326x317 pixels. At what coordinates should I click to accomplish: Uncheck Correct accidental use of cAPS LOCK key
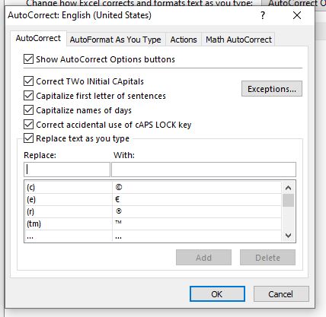click(28, 125)
